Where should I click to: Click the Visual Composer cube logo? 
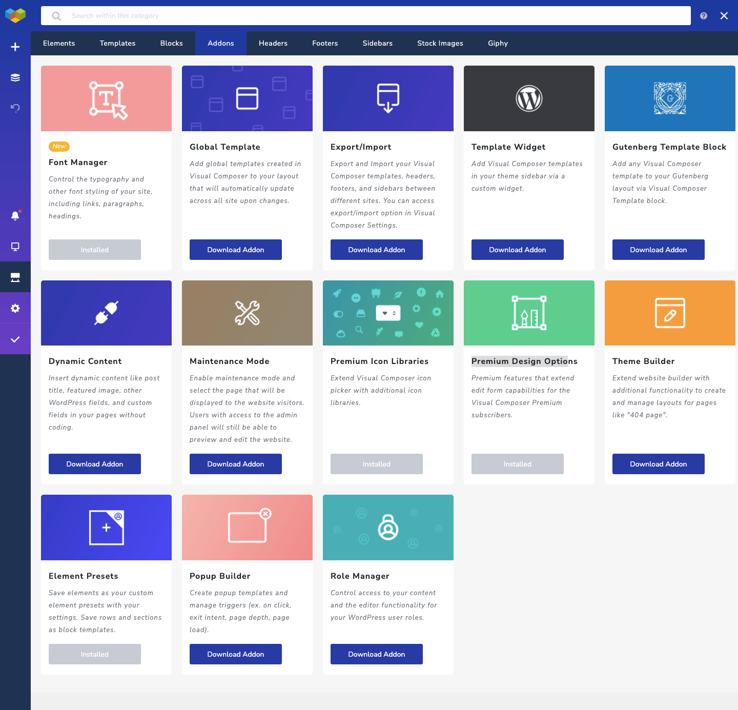point(15,15)
